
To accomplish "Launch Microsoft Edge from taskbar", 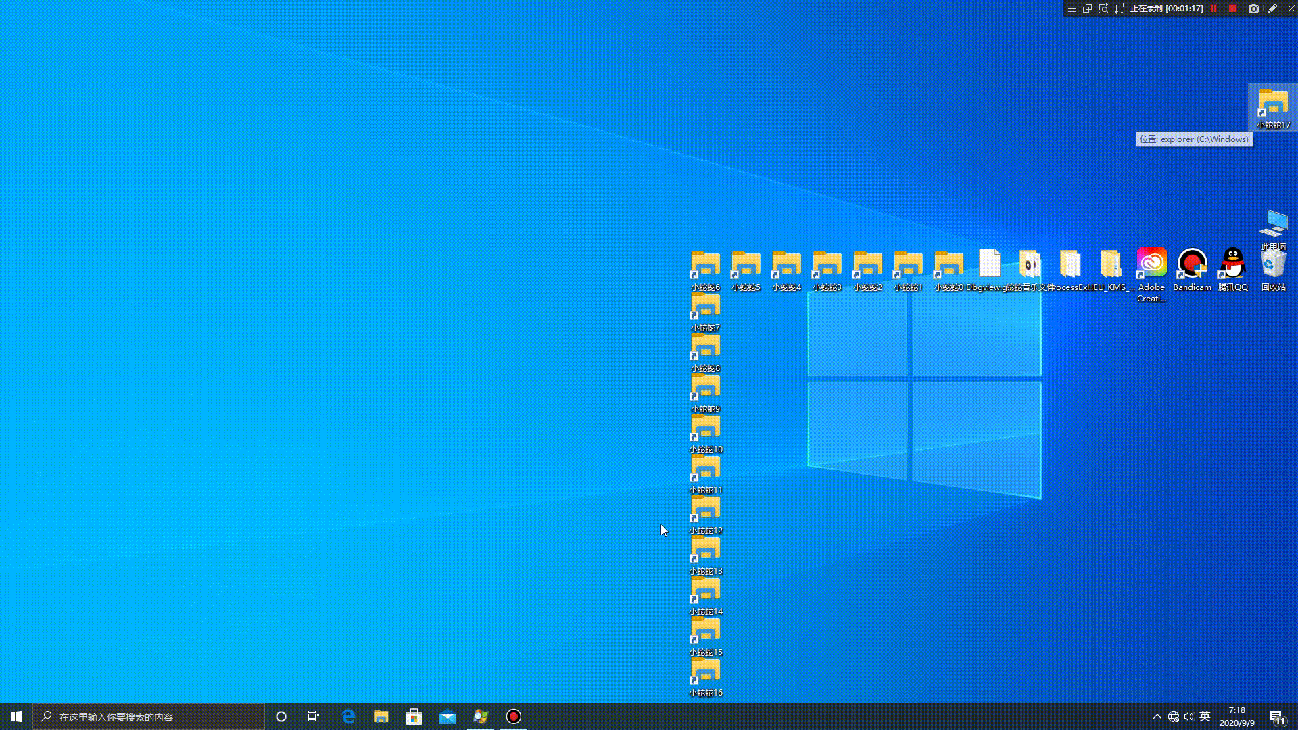I will pyautogui.click(x=348, y=716).
